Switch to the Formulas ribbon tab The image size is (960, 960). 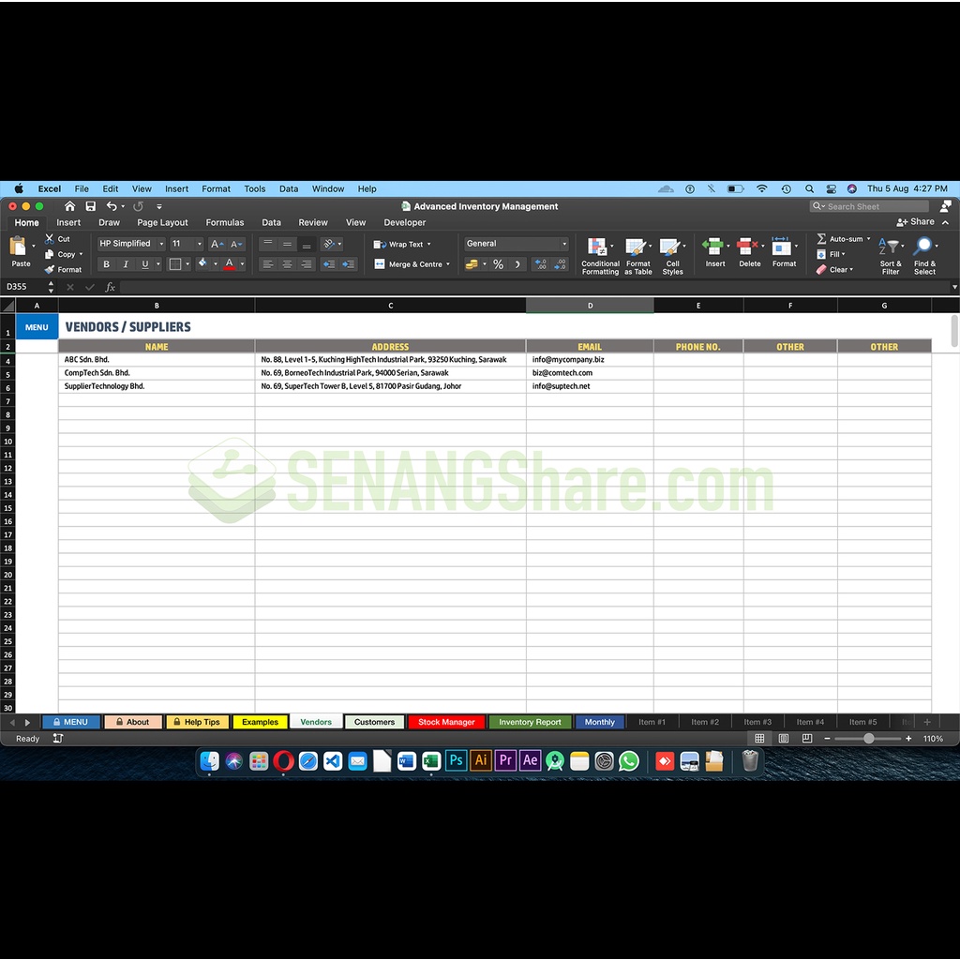point(225,223)
